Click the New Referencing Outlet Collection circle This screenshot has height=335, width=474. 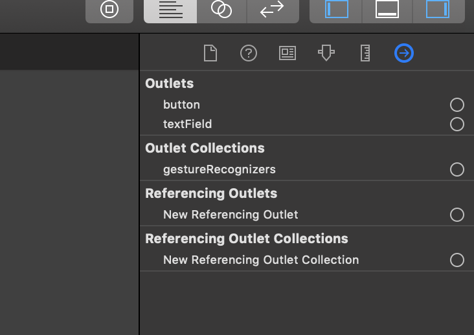coord(457,260)
